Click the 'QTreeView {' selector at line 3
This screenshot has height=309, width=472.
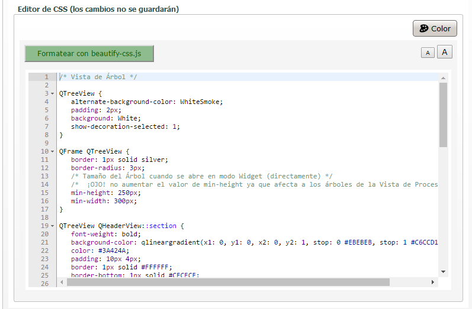pos(81,94)
